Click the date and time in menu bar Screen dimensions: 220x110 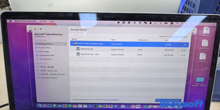(204, 24)
